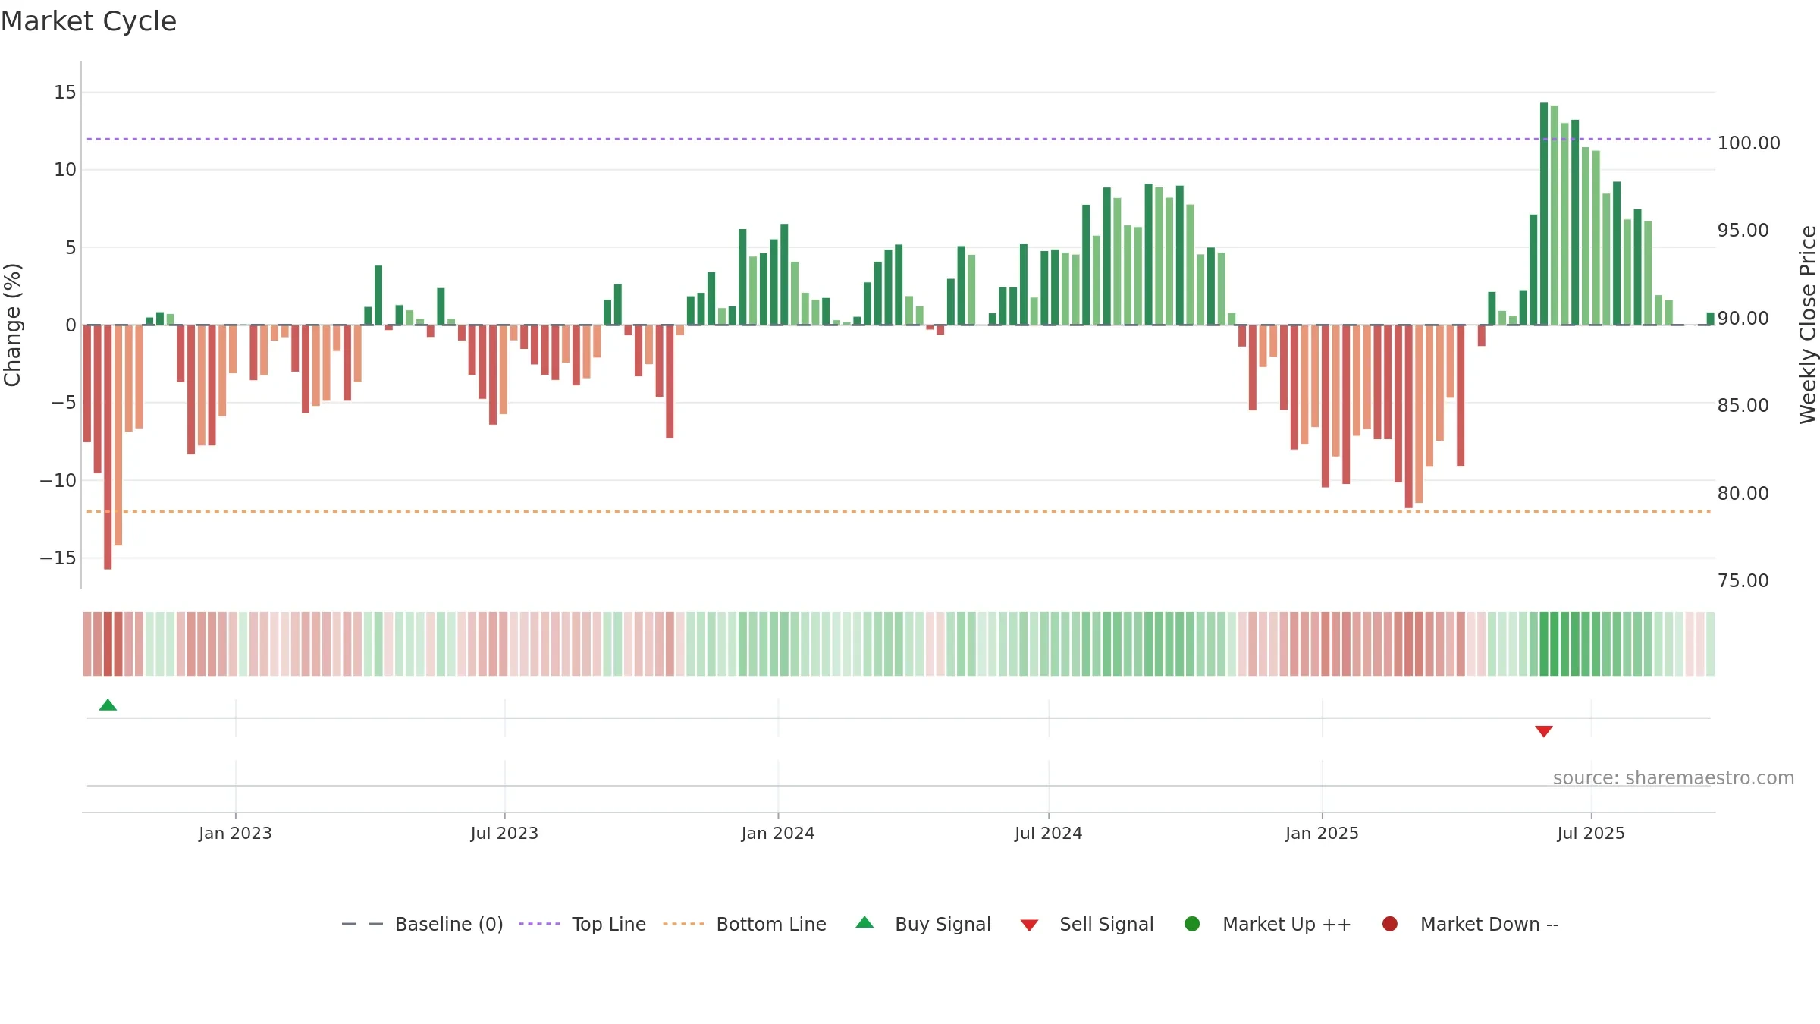Click the 90.00 price axis label

pos(1743,319)
